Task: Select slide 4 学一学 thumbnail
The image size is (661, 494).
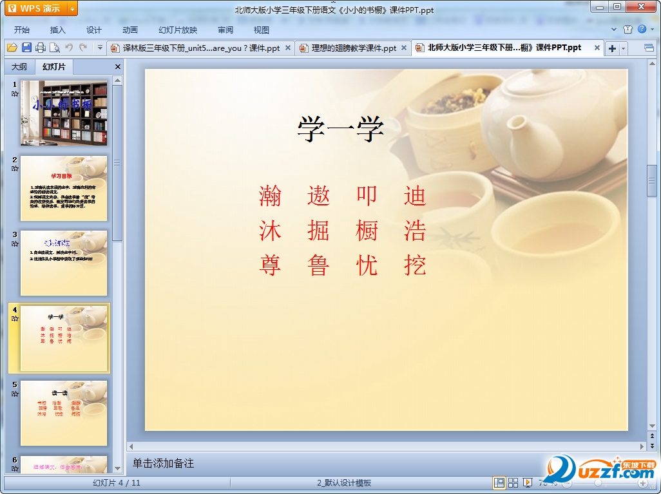Action: [64, 338]
